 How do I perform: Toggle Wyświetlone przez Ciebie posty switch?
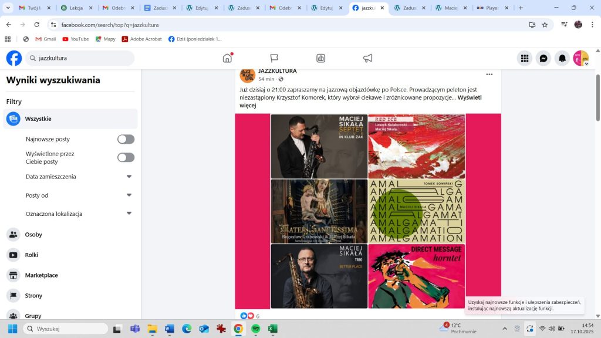pos(126,157)
